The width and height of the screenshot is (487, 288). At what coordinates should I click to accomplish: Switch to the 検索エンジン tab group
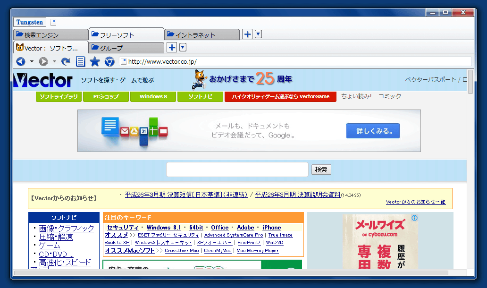pos(51,35)
